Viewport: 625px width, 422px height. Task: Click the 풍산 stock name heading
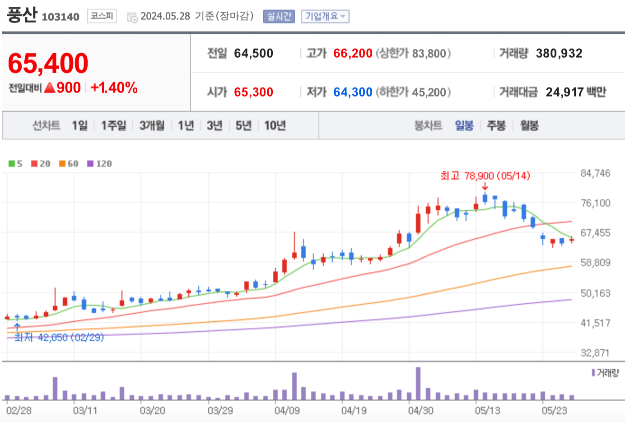(22, 15)
